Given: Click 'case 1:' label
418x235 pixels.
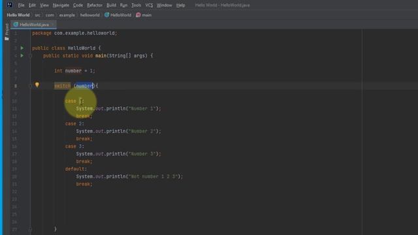Looking at the screenshot, I should pos(74,101).
